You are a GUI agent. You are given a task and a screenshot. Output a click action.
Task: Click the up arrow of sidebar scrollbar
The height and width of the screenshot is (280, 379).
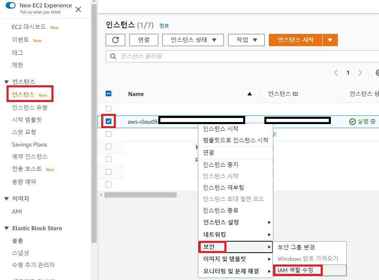(94, 1)
